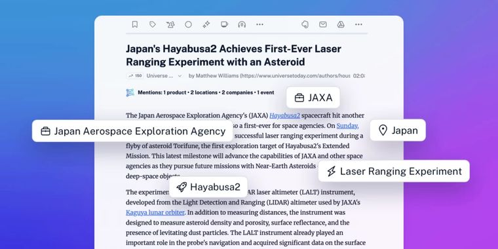This screenshot has width=498, height=249.
Task: Share article via the envelope email icon
Action: 323,24
